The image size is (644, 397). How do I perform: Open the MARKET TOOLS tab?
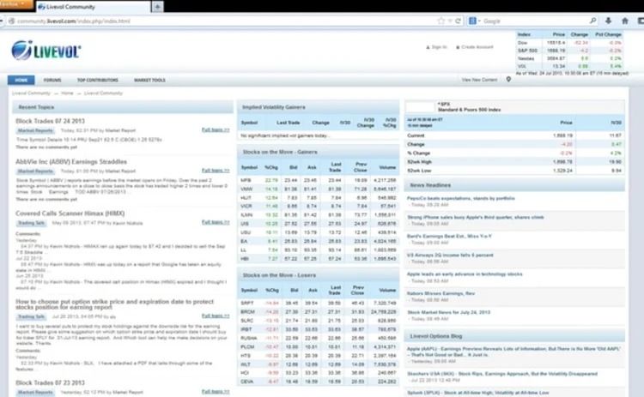(149, 80)
